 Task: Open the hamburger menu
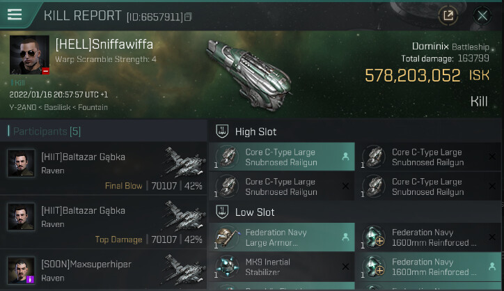point(15,15)
